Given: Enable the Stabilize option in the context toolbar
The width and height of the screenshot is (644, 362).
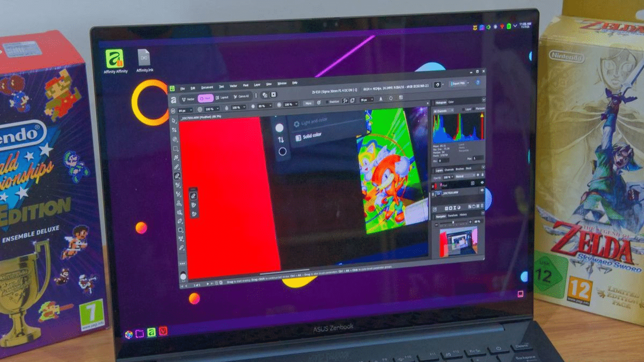Looking at the screenshot, I should [326, 102].
